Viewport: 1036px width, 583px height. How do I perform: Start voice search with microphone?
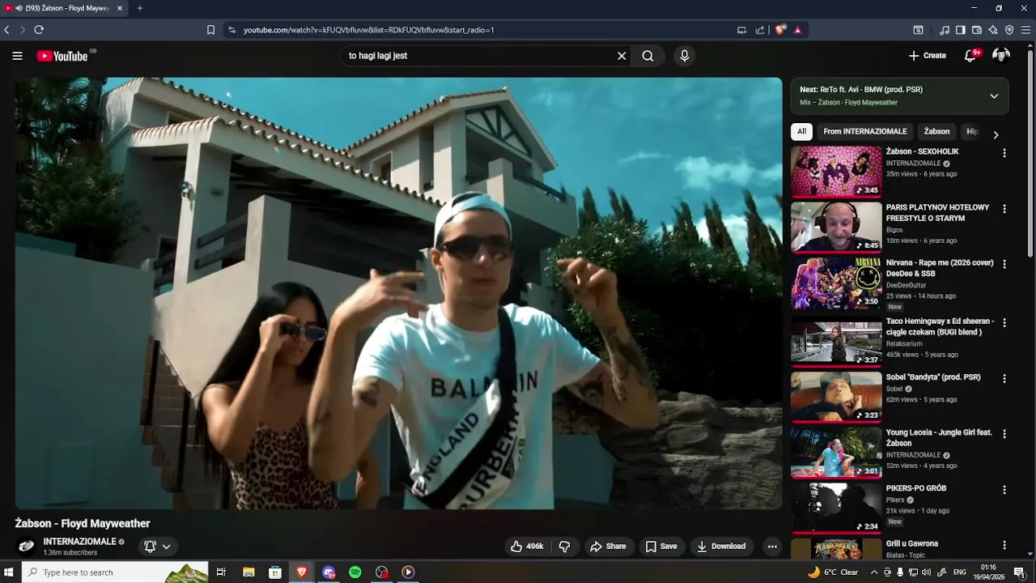(x=685, y=56)
